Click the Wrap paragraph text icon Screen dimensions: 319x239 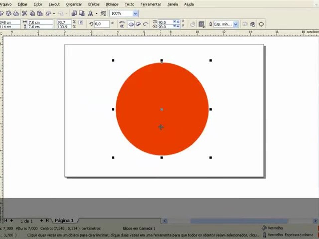click(201, 24)
